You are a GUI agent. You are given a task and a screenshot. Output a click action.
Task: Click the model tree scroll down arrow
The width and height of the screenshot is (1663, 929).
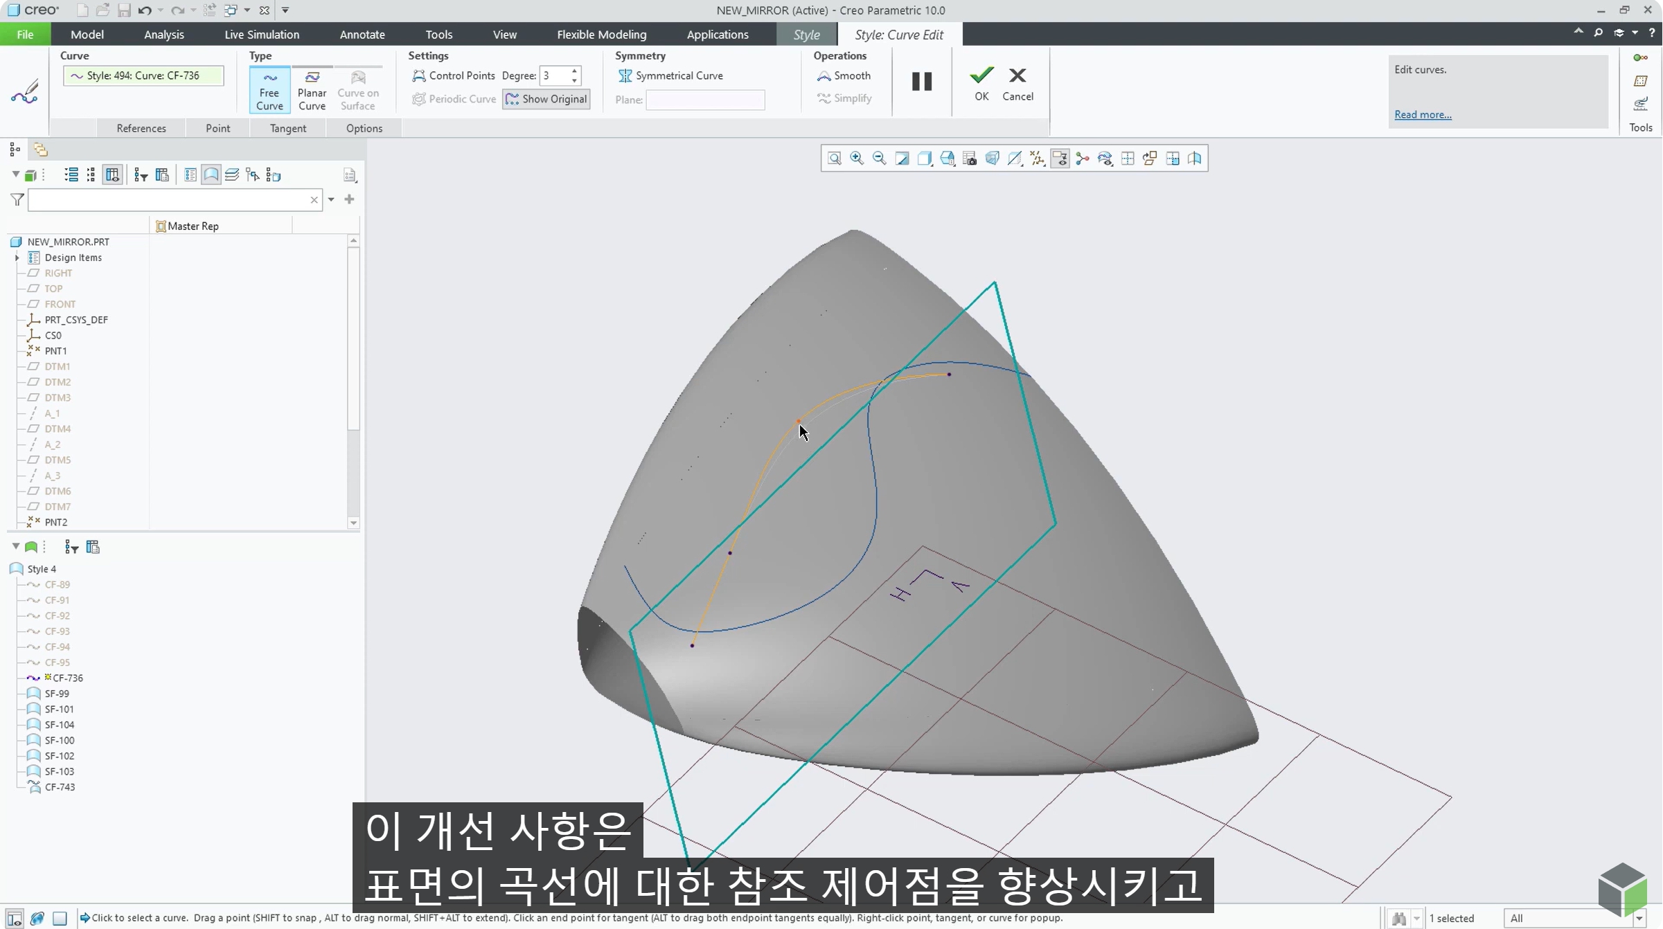point(354,523)
